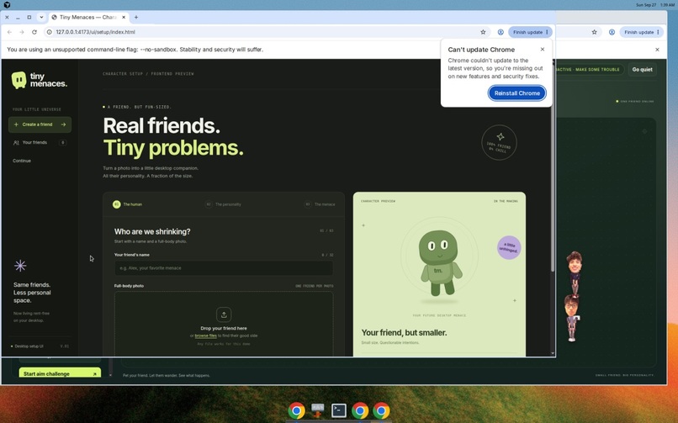Image resolution: width=678 pixels, height=423 pixels.
Task: Click Go quiet in the back window
Action: point(642,70)
